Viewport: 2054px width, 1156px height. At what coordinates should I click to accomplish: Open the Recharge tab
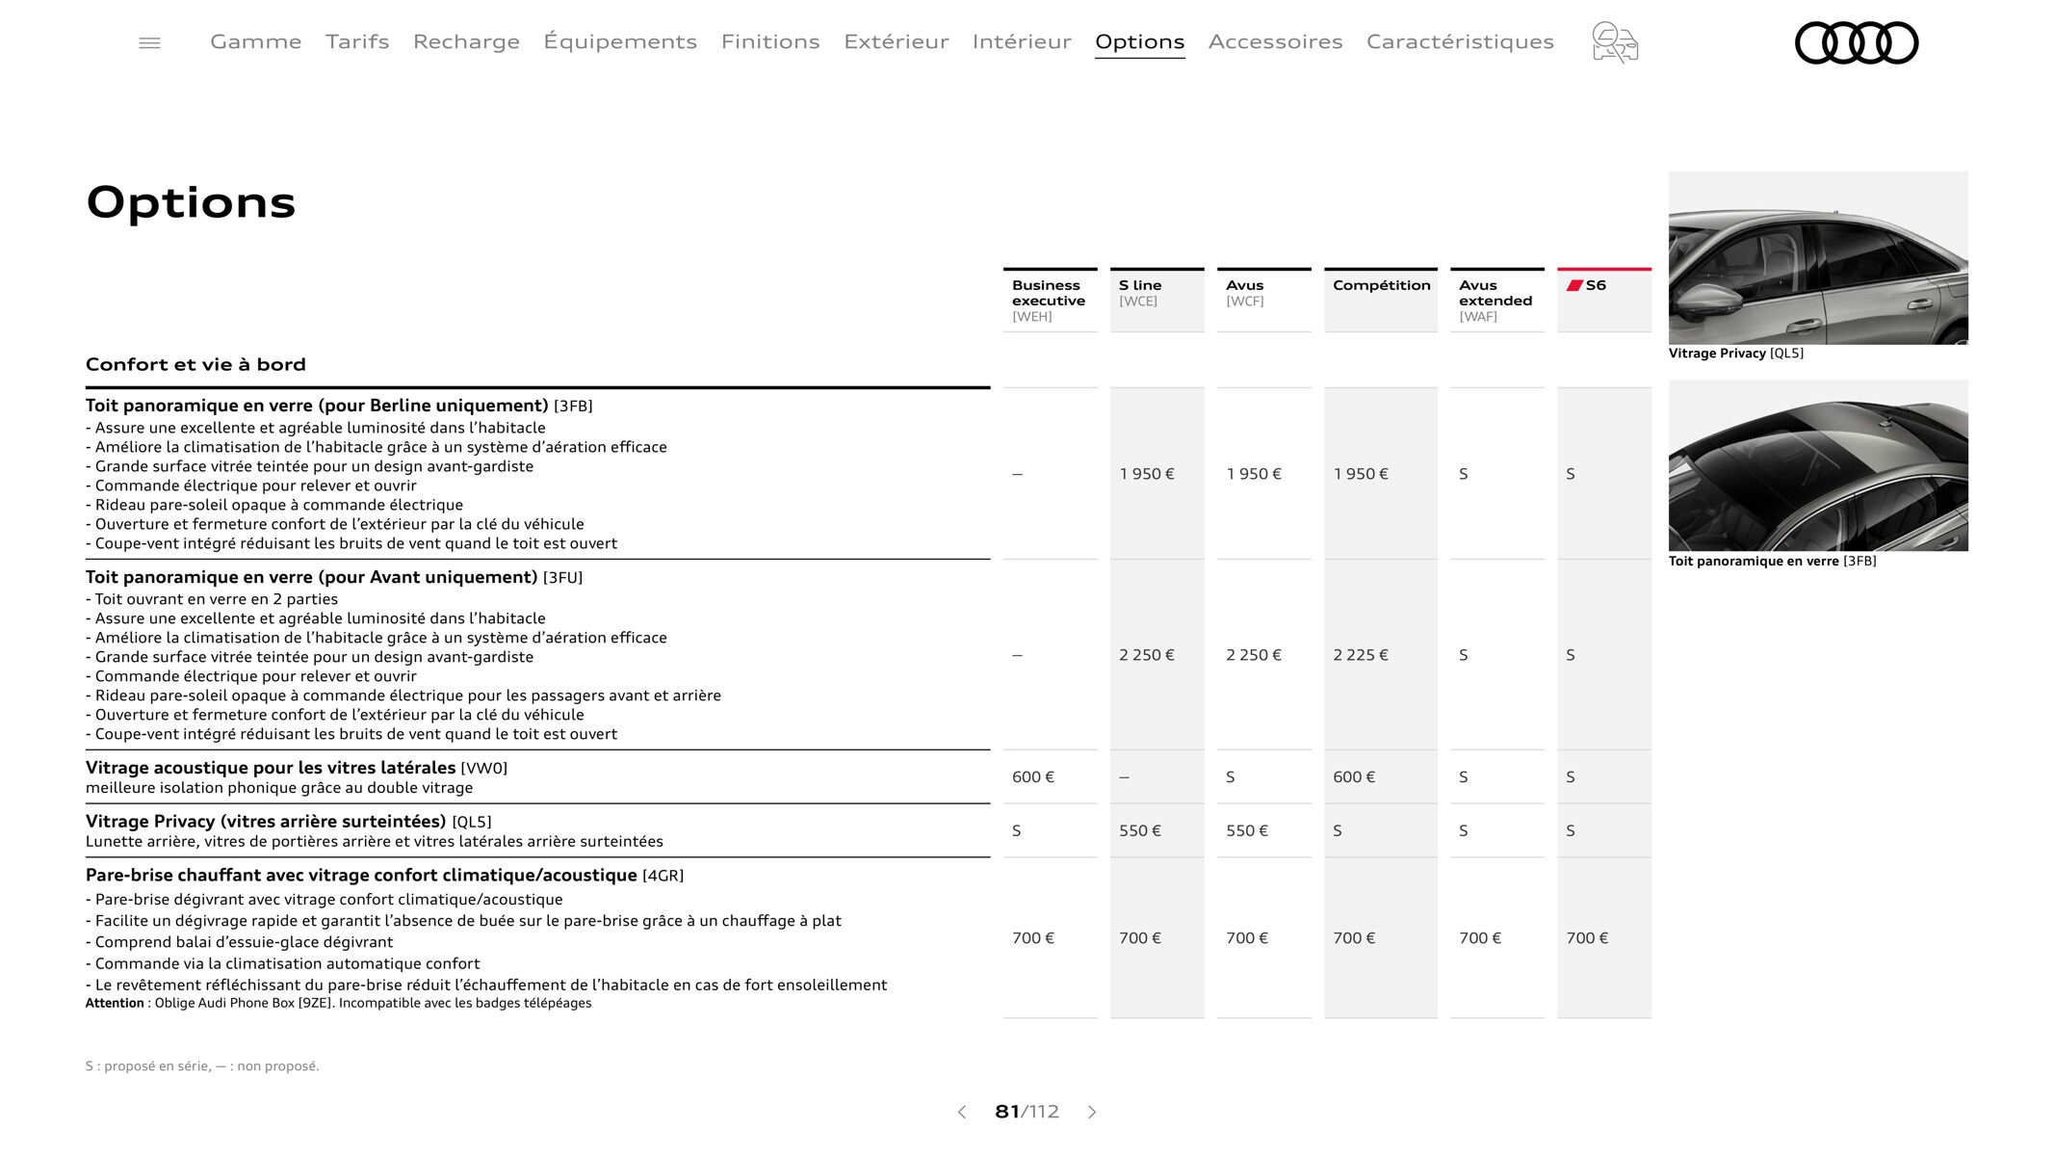click(x=466, y=41)
